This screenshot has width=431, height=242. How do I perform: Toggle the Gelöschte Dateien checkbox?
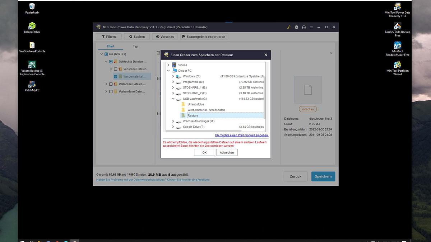click(x=111, y=62)
